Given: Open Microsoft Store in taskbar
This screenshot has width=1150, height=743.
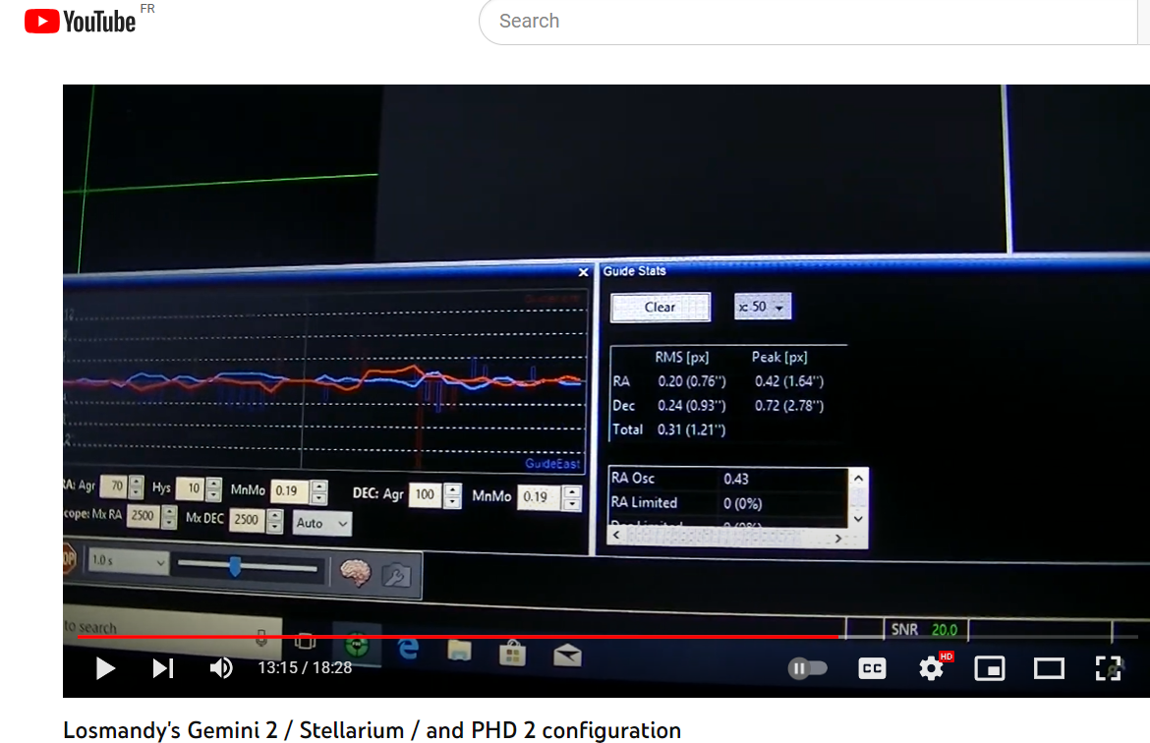Looking at the screenshot, I should pyautogui.click(x=512, y=653).
